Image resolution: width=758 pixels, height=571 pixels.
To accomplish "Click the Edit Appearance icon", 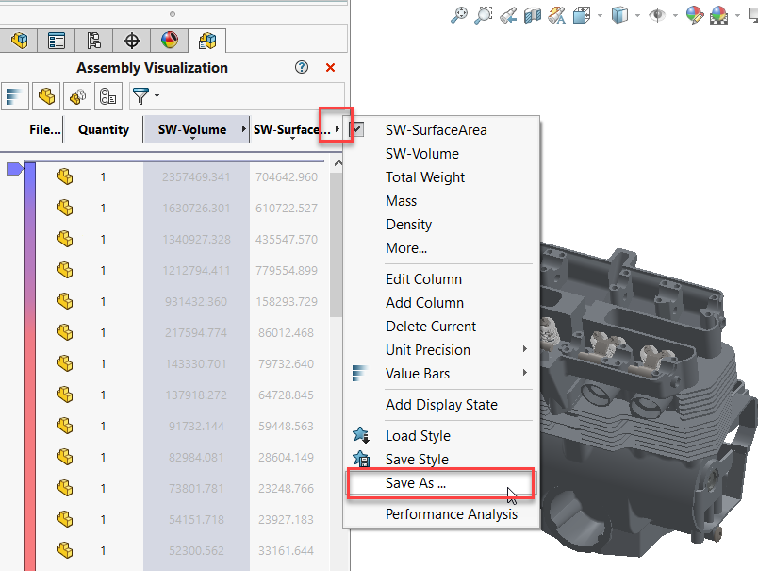I will (695, 15).
